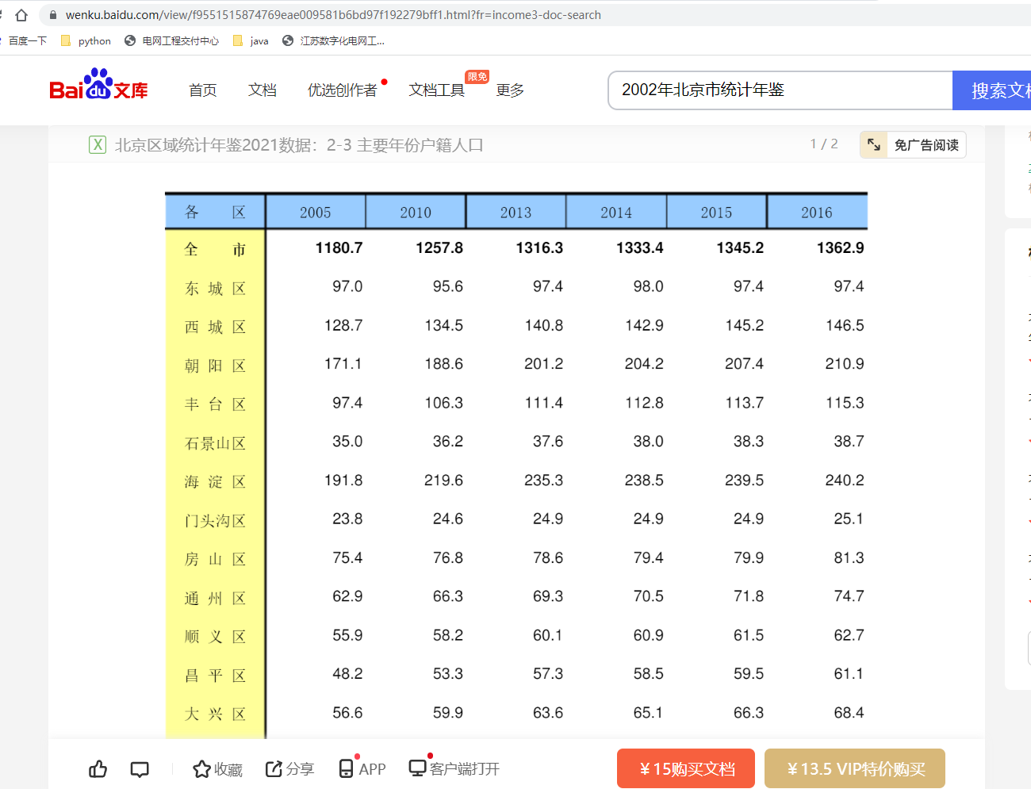The height and width of the screenshot is (789, 1031).
Task: Click the star 收藏 favorite button
Action: [x=217, y=769]
